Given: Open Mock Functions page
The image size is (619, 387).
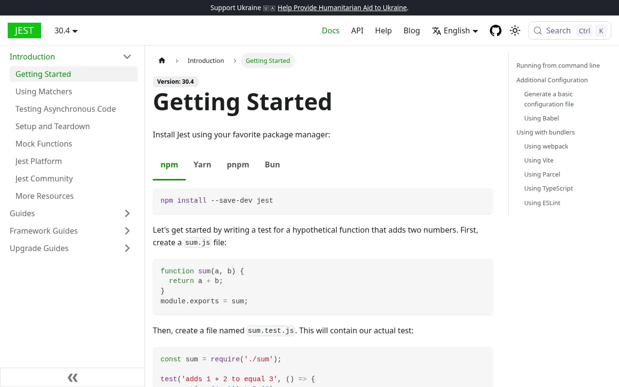Looking at the screenshot, I should click(74, 144).
